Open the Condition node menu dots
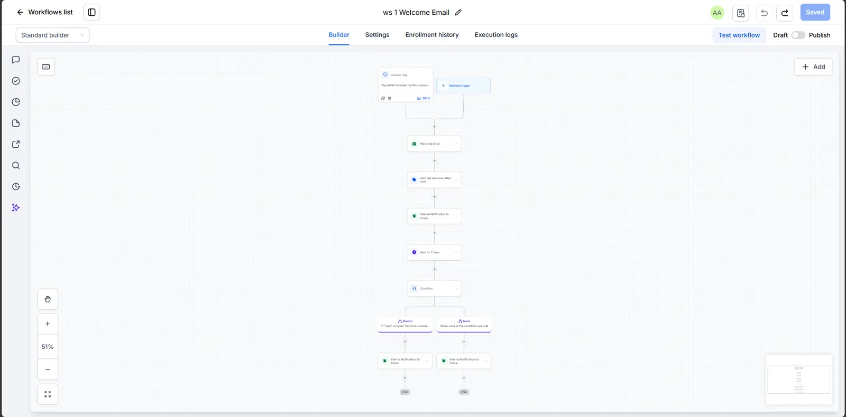The image size is (846, 417). (x=456, y=288)
